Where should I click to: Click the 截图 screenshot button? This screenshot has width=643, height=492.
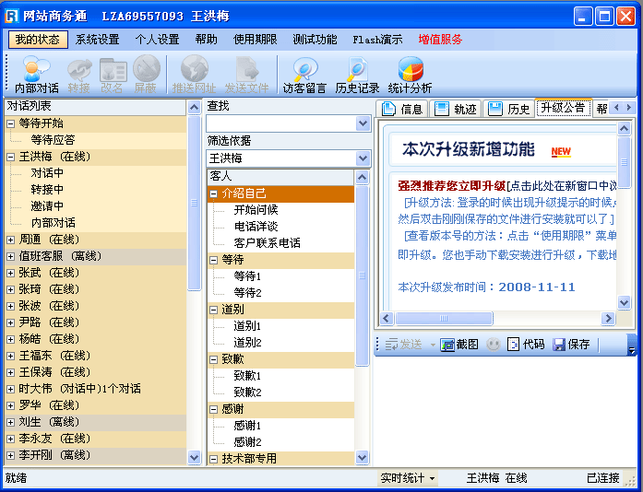[459, 344]
